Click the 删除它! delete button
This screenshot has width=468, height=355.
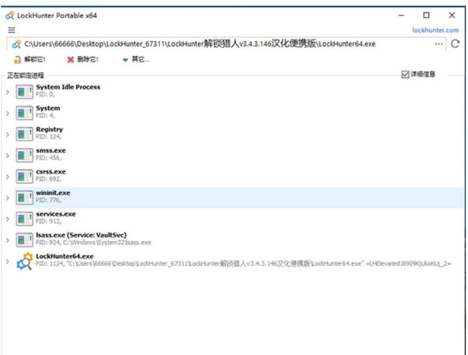(x=83, y=59)
